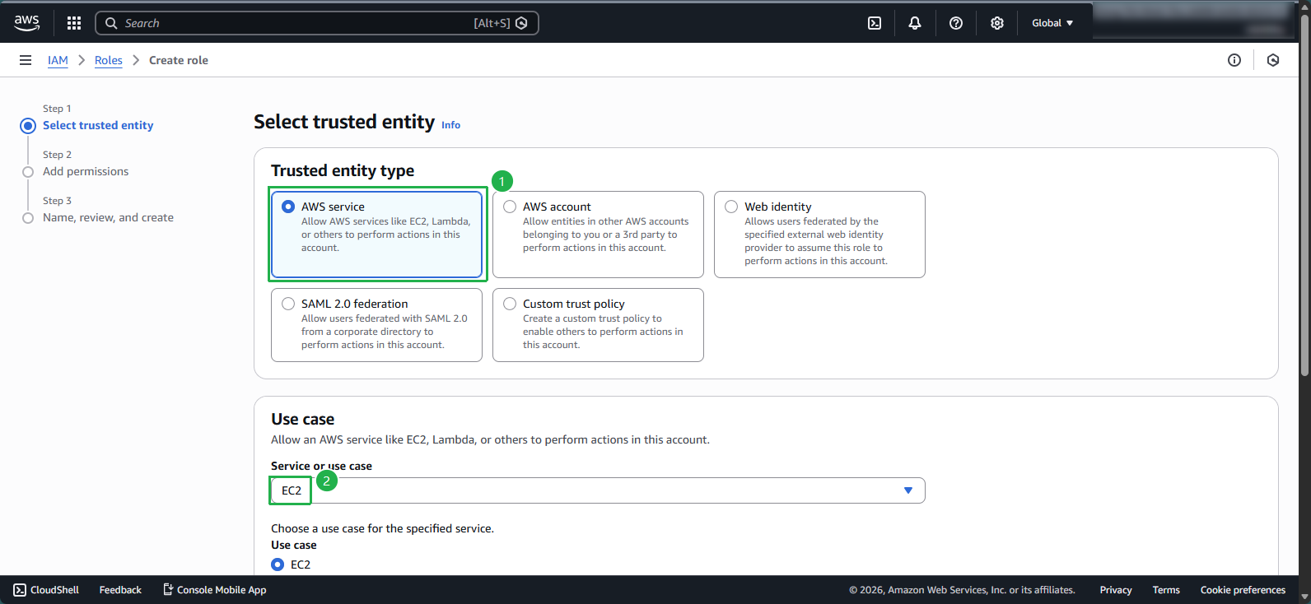Open the hexagon tutorial icon on right
The width and height of the screenshot is (1311, 604).
(x=1273, y=60)
